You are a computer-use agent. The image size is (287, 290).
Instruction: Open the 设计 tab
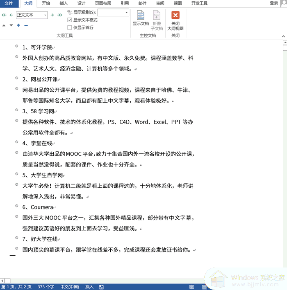[x=81, y=3]
